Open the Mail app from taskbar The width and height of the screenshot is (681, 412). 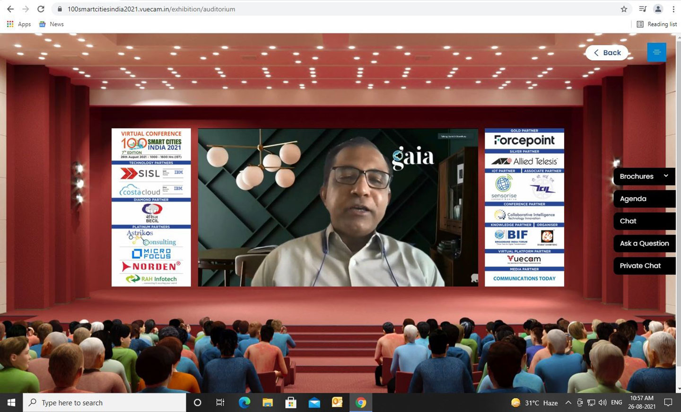pos(314,403)
